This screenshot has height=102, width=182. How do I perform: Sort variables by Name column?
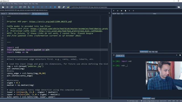point(114,14)
